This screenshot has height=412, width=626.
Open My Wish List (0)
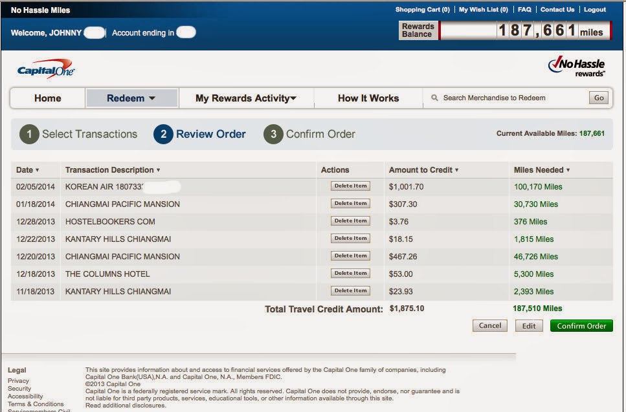(483, 10)
